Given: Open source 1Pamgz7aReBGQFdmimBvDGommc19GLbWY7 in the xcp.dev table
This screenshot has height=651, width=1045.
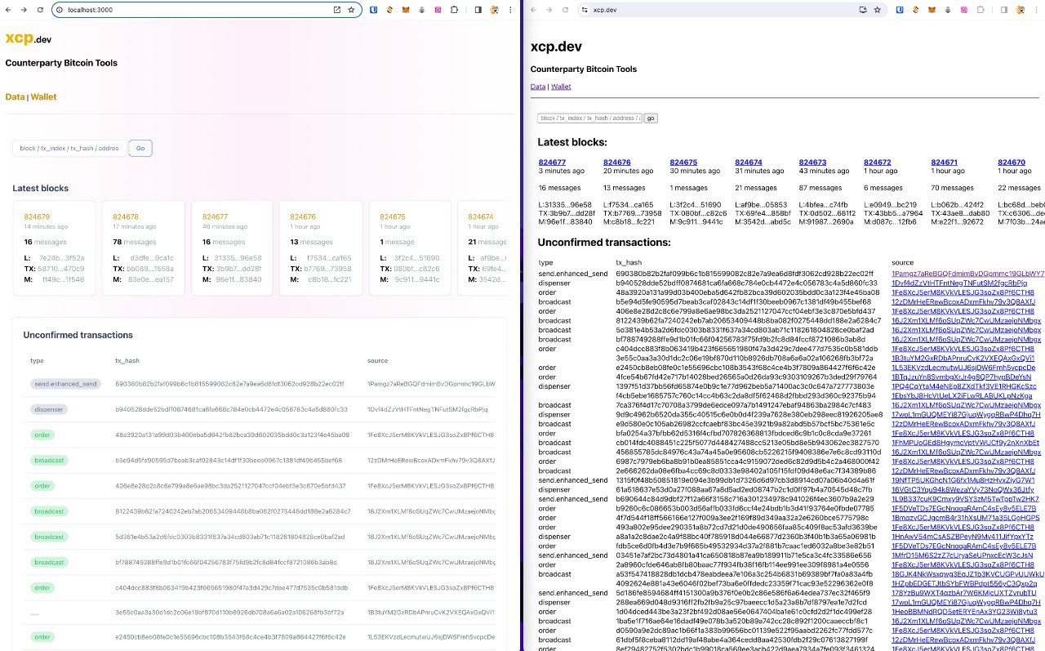Looking at the screenshot, I should [x=967, y=273].
